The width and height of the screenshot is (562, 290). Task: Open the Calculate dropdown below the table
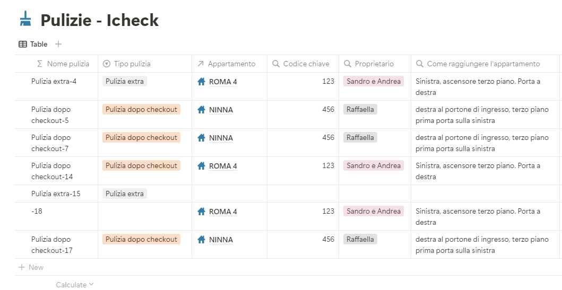pyautogui.click(x=75, y=285)
